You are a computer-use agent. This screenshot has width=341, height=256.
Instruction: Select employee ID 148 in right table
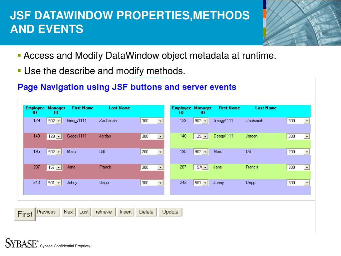(x=183, y=136)
